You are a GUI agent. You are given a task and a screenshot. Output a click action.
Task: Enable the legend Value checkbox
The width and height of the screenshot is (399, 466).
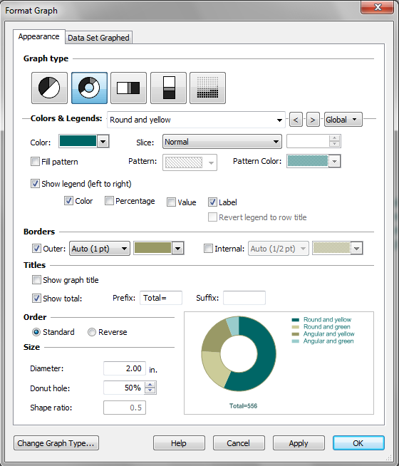point(171,202)
